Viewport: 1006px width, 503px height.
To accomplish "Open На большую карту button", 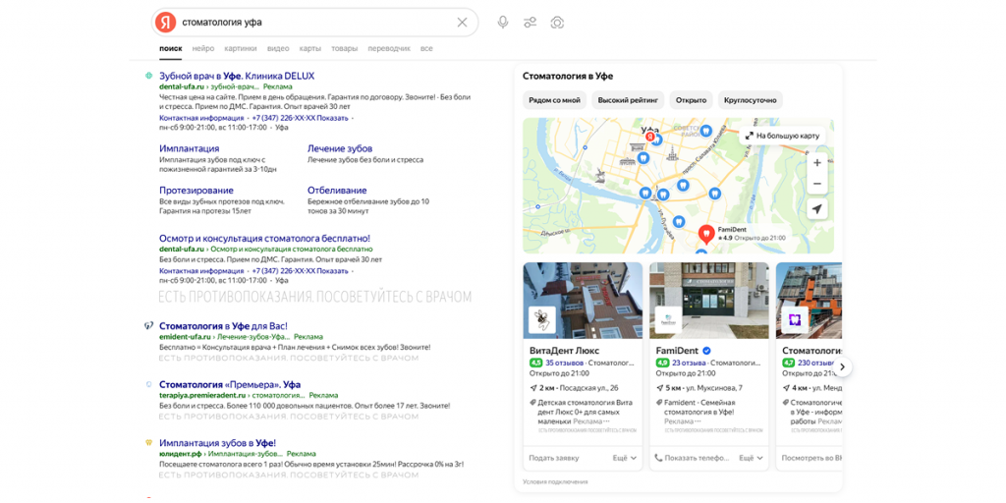I will pyautogui.click(x=782, y=136).
